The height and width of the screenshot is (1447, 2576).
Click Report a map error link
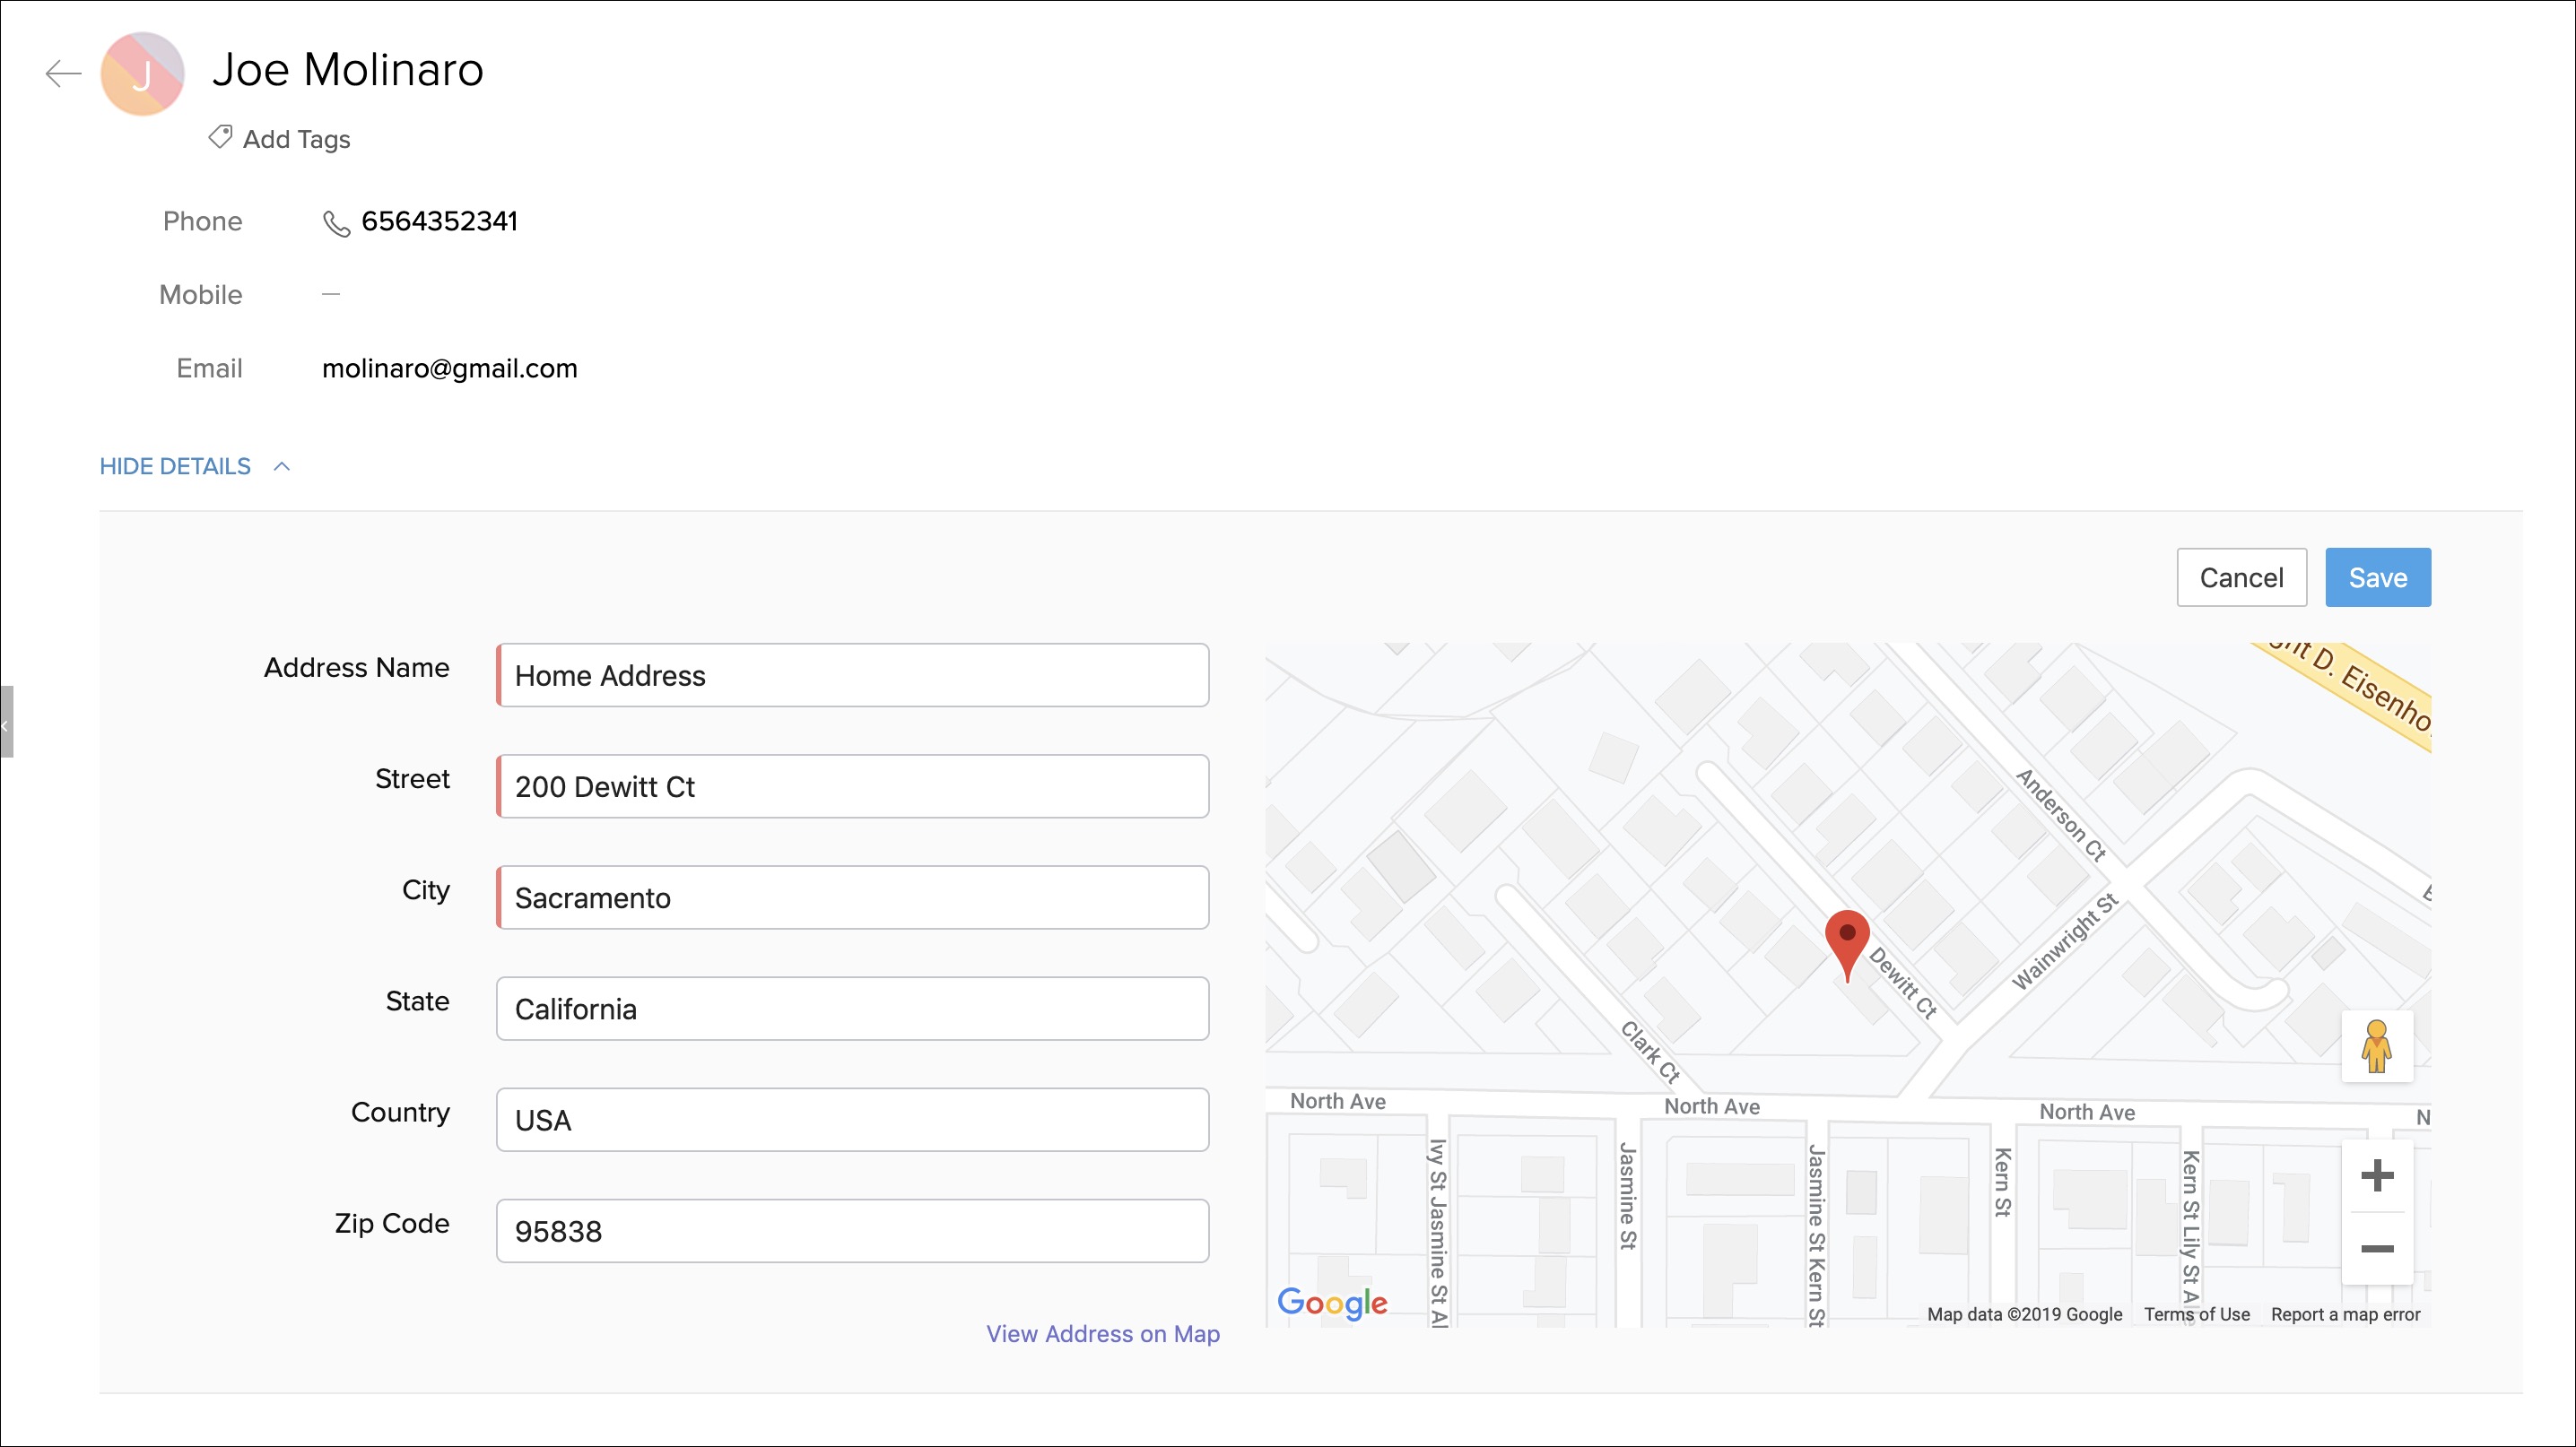(2345, 1315)
